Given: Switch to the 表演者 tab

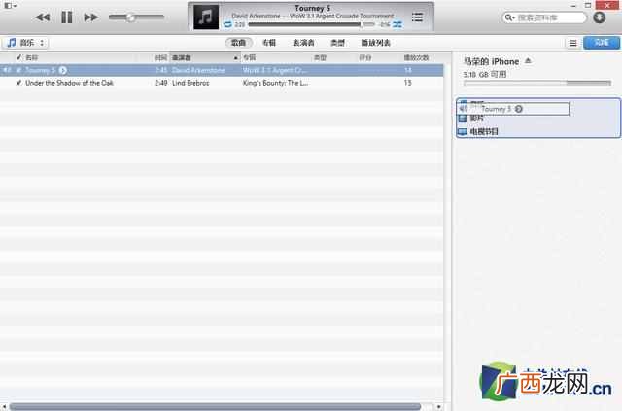Looking at the screenshot, I should point(303,43).
